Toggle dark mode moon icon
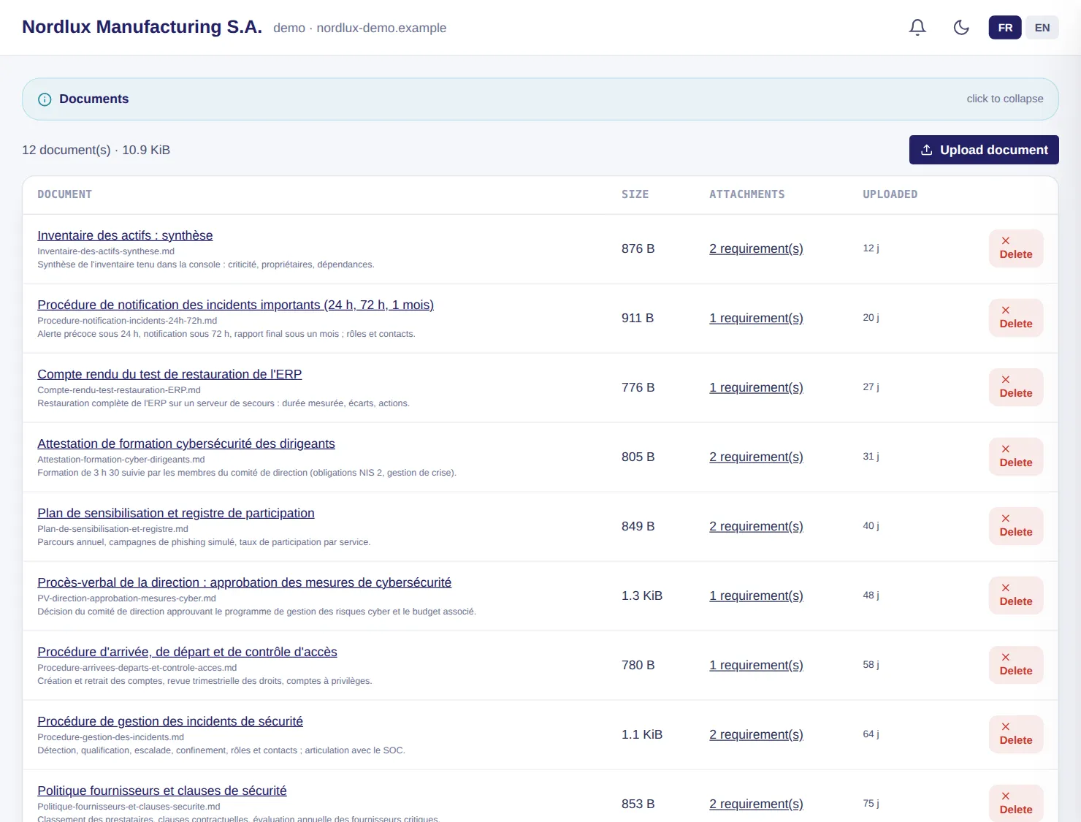Viewport: 1081px width, 822px height. [x=961, y=28]
